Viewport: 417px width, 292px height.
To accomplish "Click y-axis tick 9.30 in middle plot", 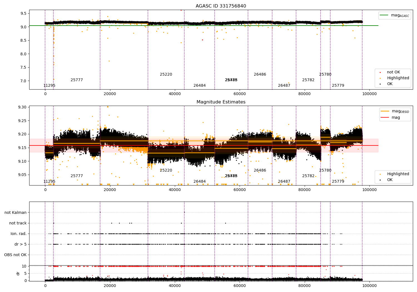I will point(22,107).
